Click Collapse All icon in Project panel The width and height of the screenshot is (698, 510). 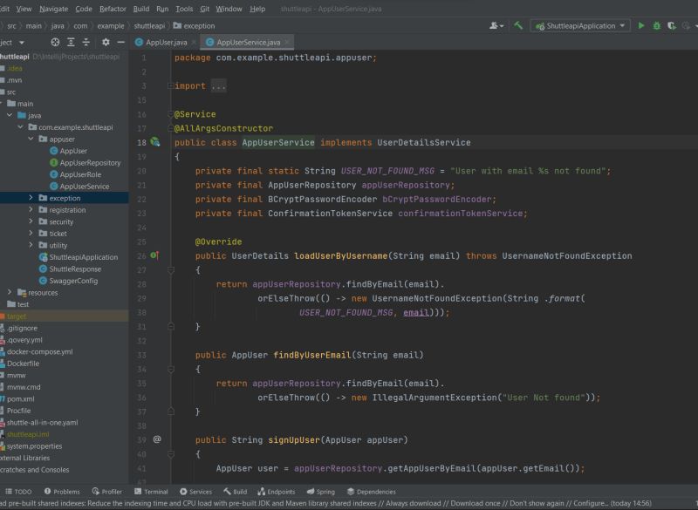(87, 42)
